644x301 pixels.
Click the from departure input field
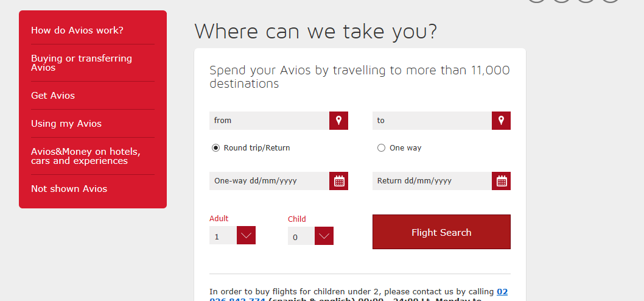pyautogui.click(x=269, y=121)
